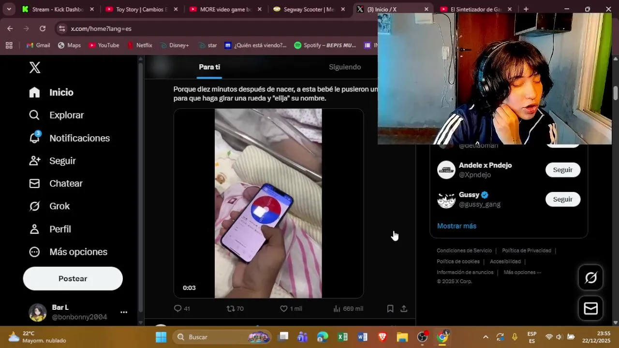Open Grok from sidebar
Image resolution: width=619 pixels, height=348 pixels.
click(x=49, y=206)
